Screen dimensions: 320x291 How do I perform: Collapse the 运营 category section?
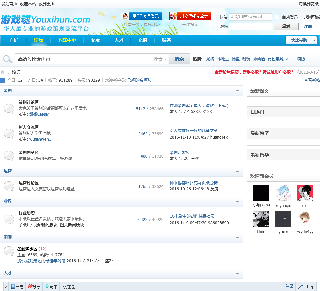point(237,171)
